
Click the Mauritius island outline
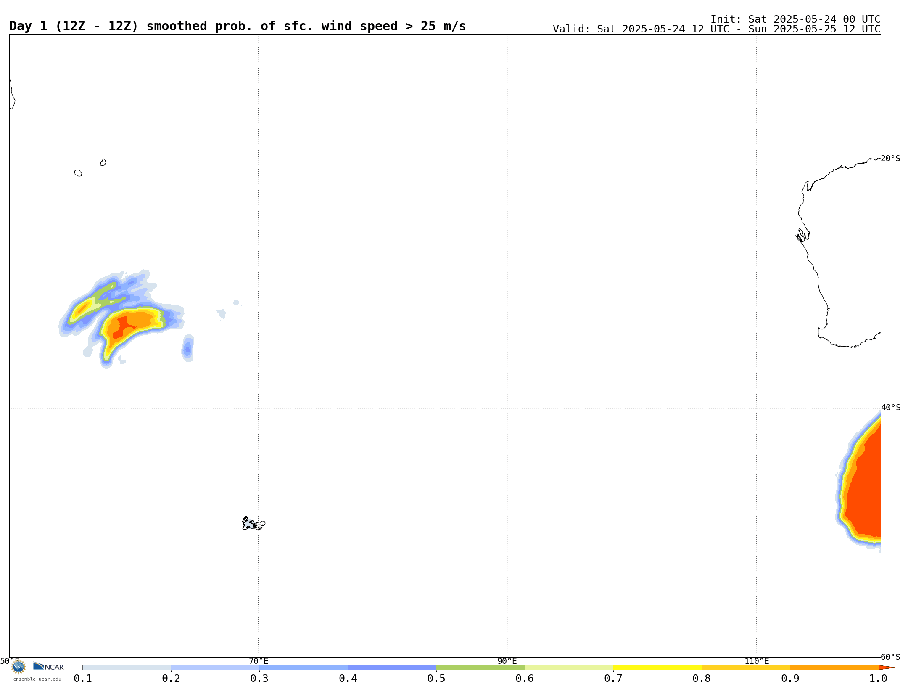click(x=103, y=162)
